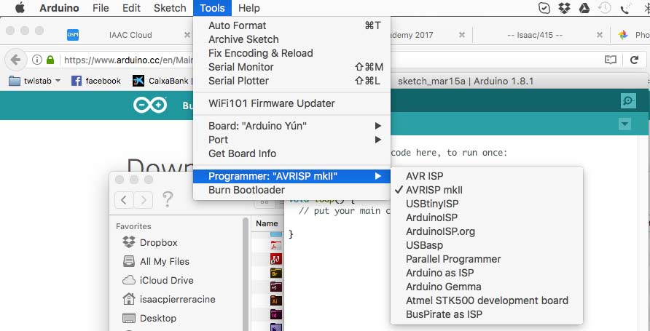This screenshot has width=650, height=331.
Task: Click the Arduino logo on the website
Action: pyautogui.click(x=150, y=105)
